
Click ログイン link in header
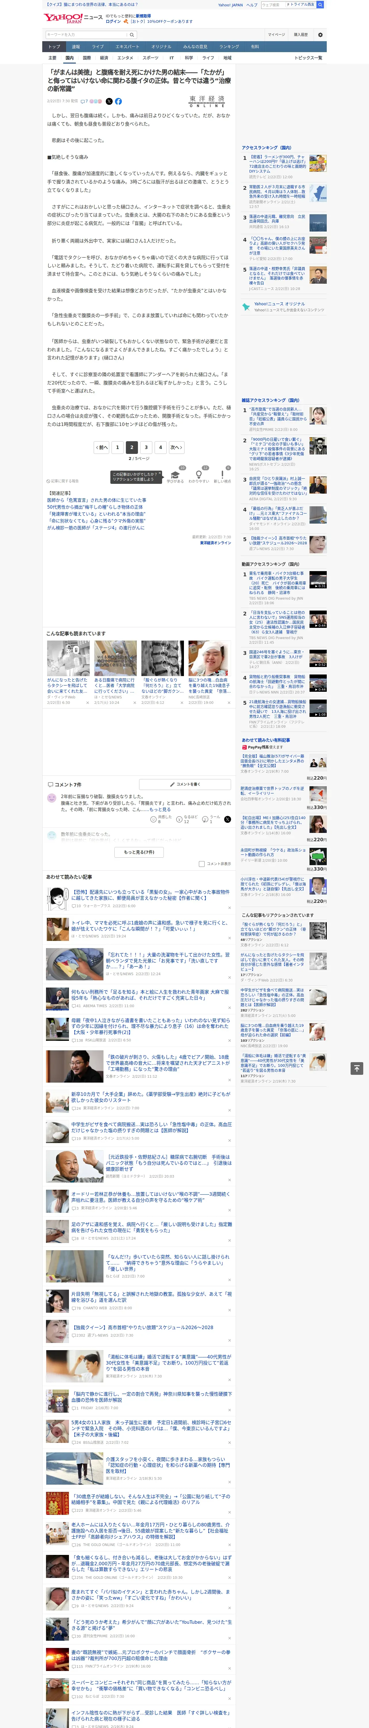point(113,22)
